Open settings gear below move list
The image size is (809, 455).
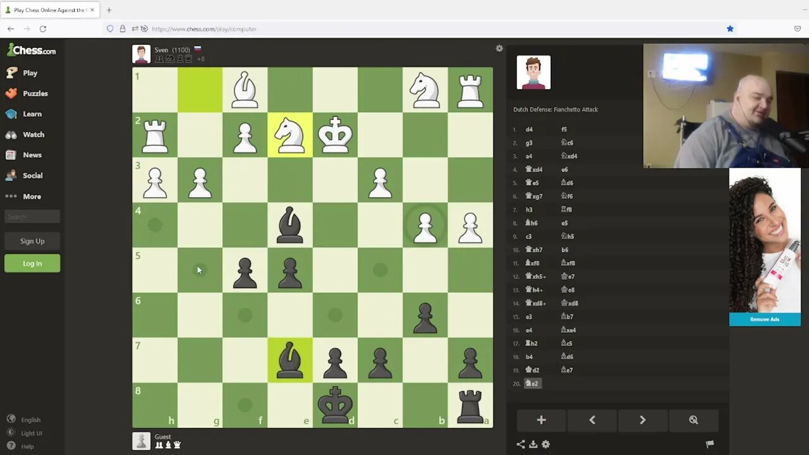[546, 444]
